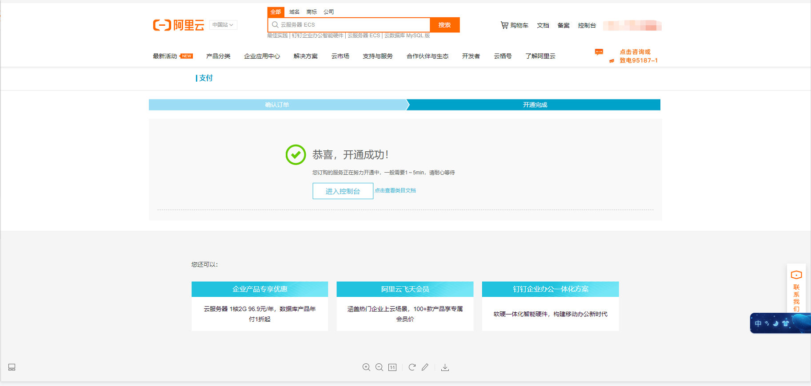Click the shopping cart icon
The height and width of the screenshot is (386, 811).
point(504,25)
